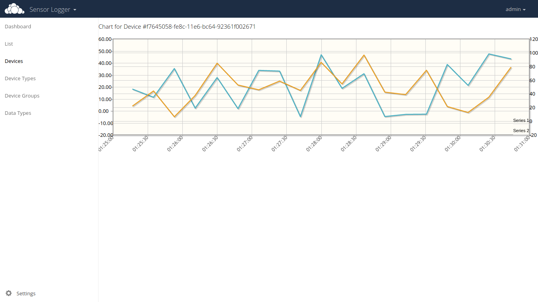Toggle Series 2 in chart legend
The width and height of the screenshot is (538, 302).
[520, 131]
